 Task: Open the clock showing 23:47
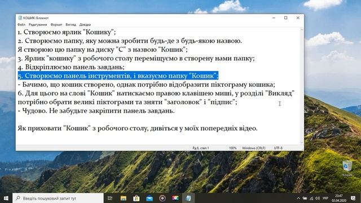coord(338,198)
